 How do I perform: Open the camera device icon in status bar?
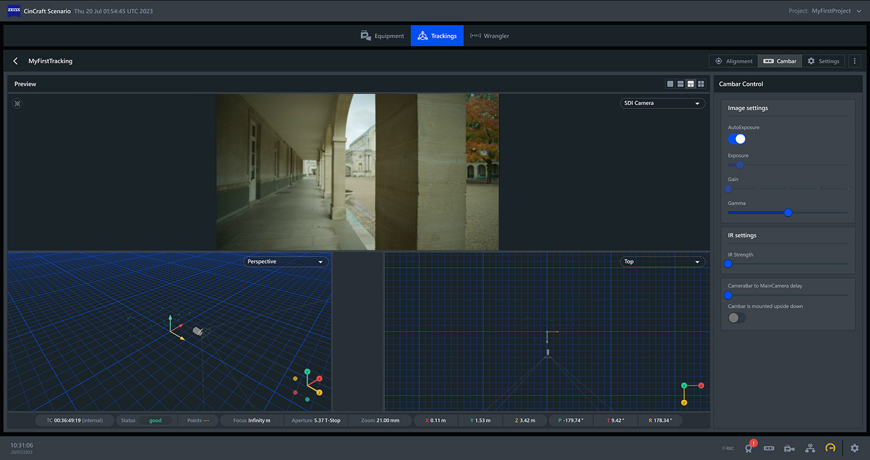pyautogui.click(x=789, y=448)
